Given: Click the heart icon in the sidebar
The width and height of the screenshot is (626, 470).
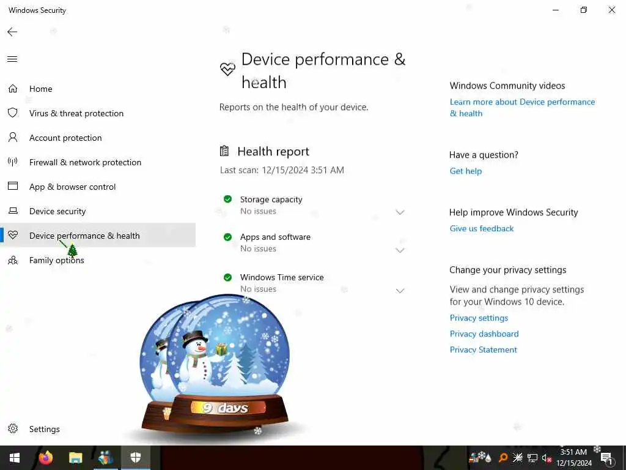Looking at the screenshot, I should (x=13, y=235).
